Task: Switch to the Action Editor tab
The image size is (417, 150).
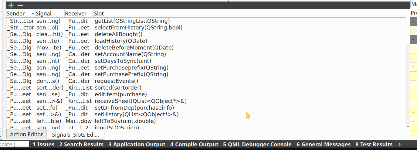Action: (x=26, y=134)
